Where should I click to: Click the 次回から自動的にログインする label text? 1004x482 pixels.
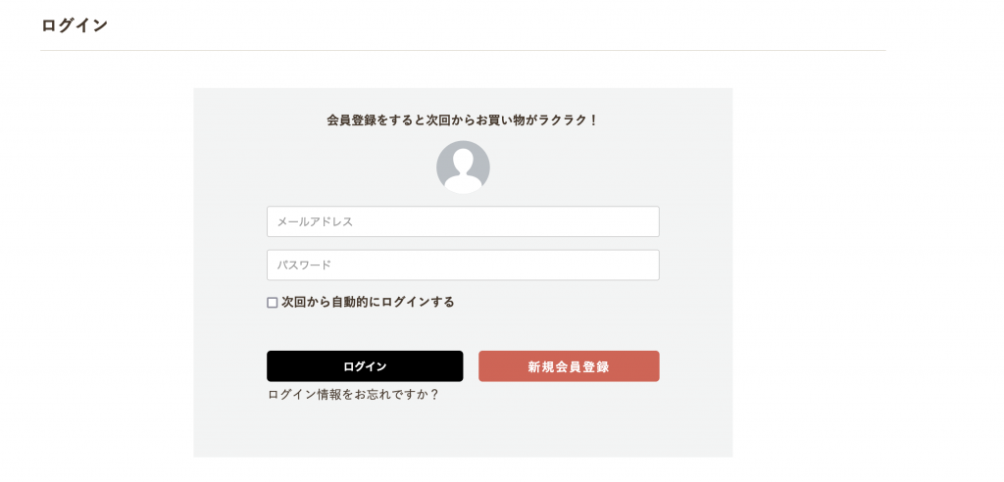pyautogui.click(x=368, y=302)
